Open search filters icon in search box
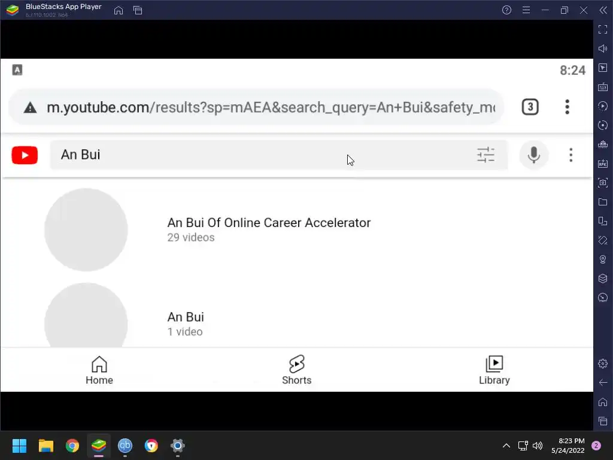Viewport: 613px width, 460px height. coord(486,155)
